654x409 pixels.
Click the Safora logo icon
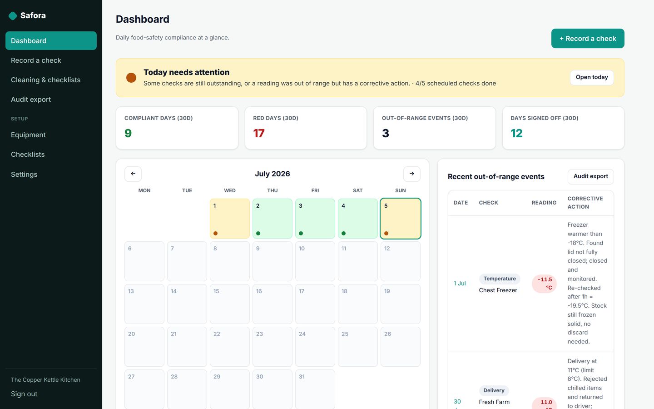point(13,16)
